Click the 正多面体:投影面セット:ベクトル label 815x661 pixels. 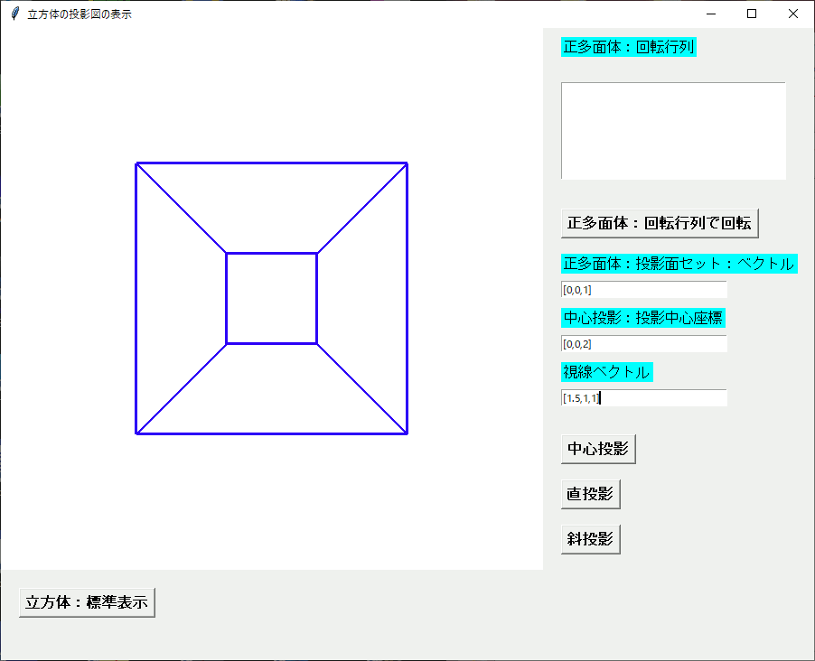679,264
